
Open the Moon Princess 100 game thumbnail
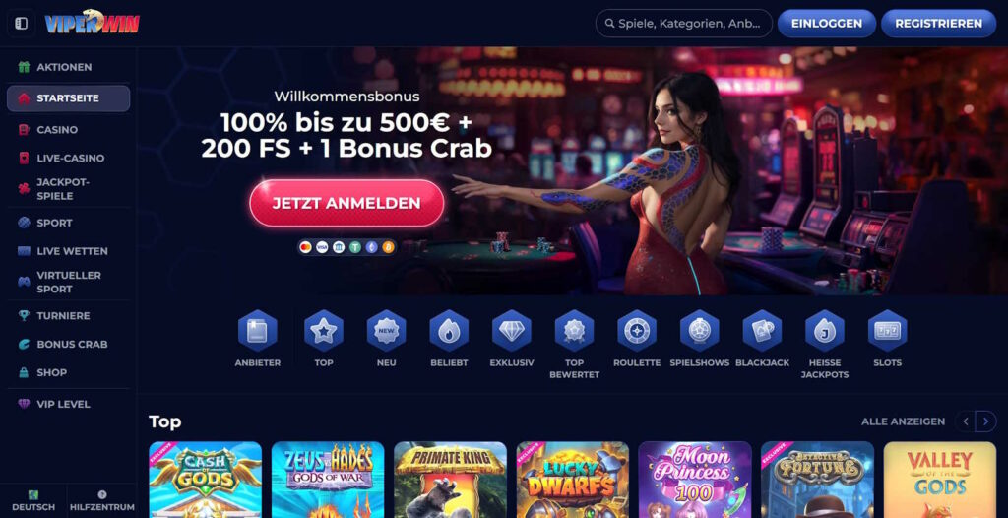tap(695, 480)
